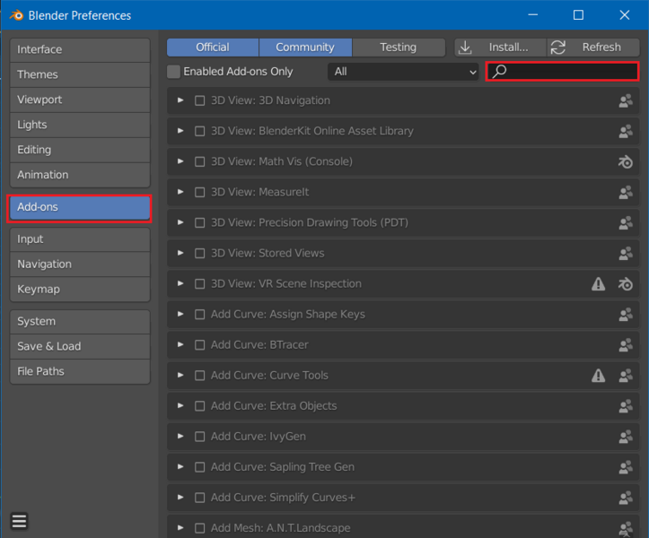Click the Blender logo icon on VR Scene Inspection row
The image size is (649, 538).
click(626, 283)
